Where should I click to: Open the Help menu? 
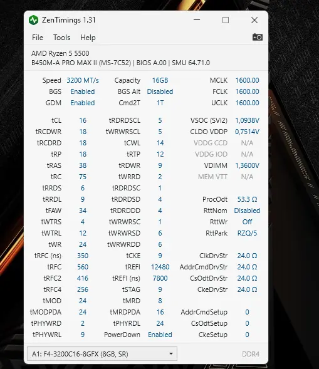(88, 38)
